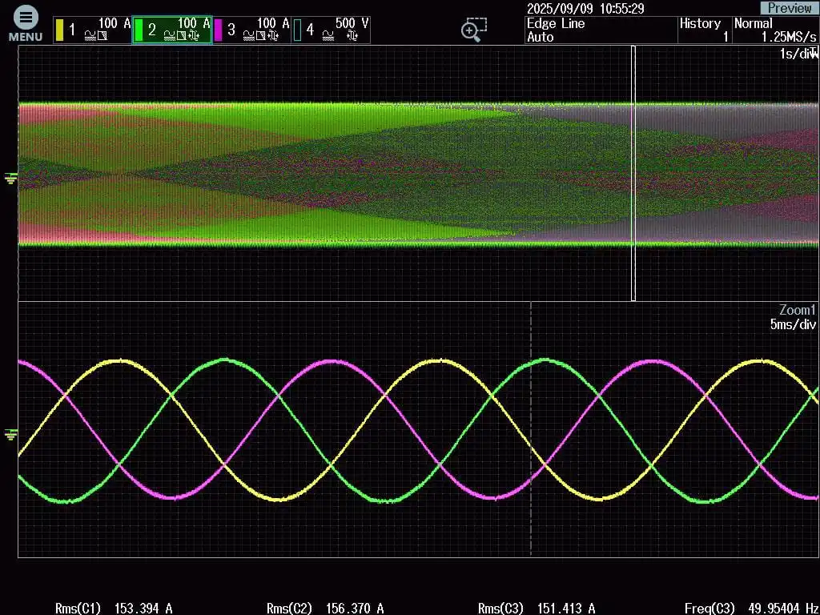Click the yellow channel 1 color indicator

pos(59,30)
